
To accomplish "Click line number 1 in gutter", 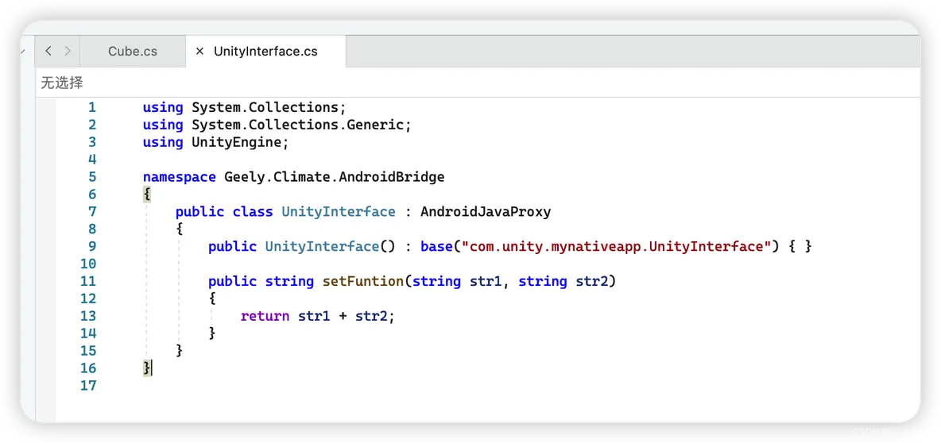I will 91,108.
